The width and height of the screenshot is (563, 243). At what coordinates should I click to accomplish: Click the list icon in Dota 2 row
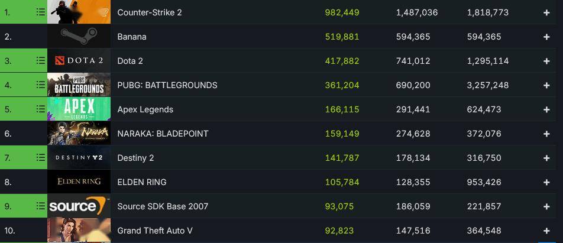click(x=40, y=60)
